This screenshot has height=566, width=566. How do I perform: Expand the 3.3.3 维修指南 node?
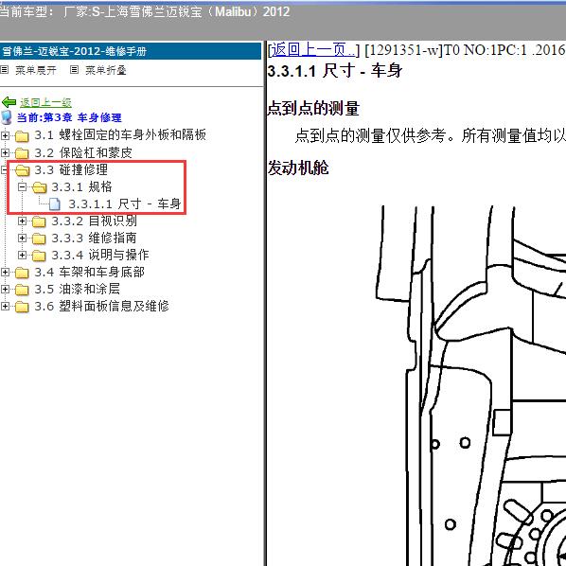coord(23,238)
